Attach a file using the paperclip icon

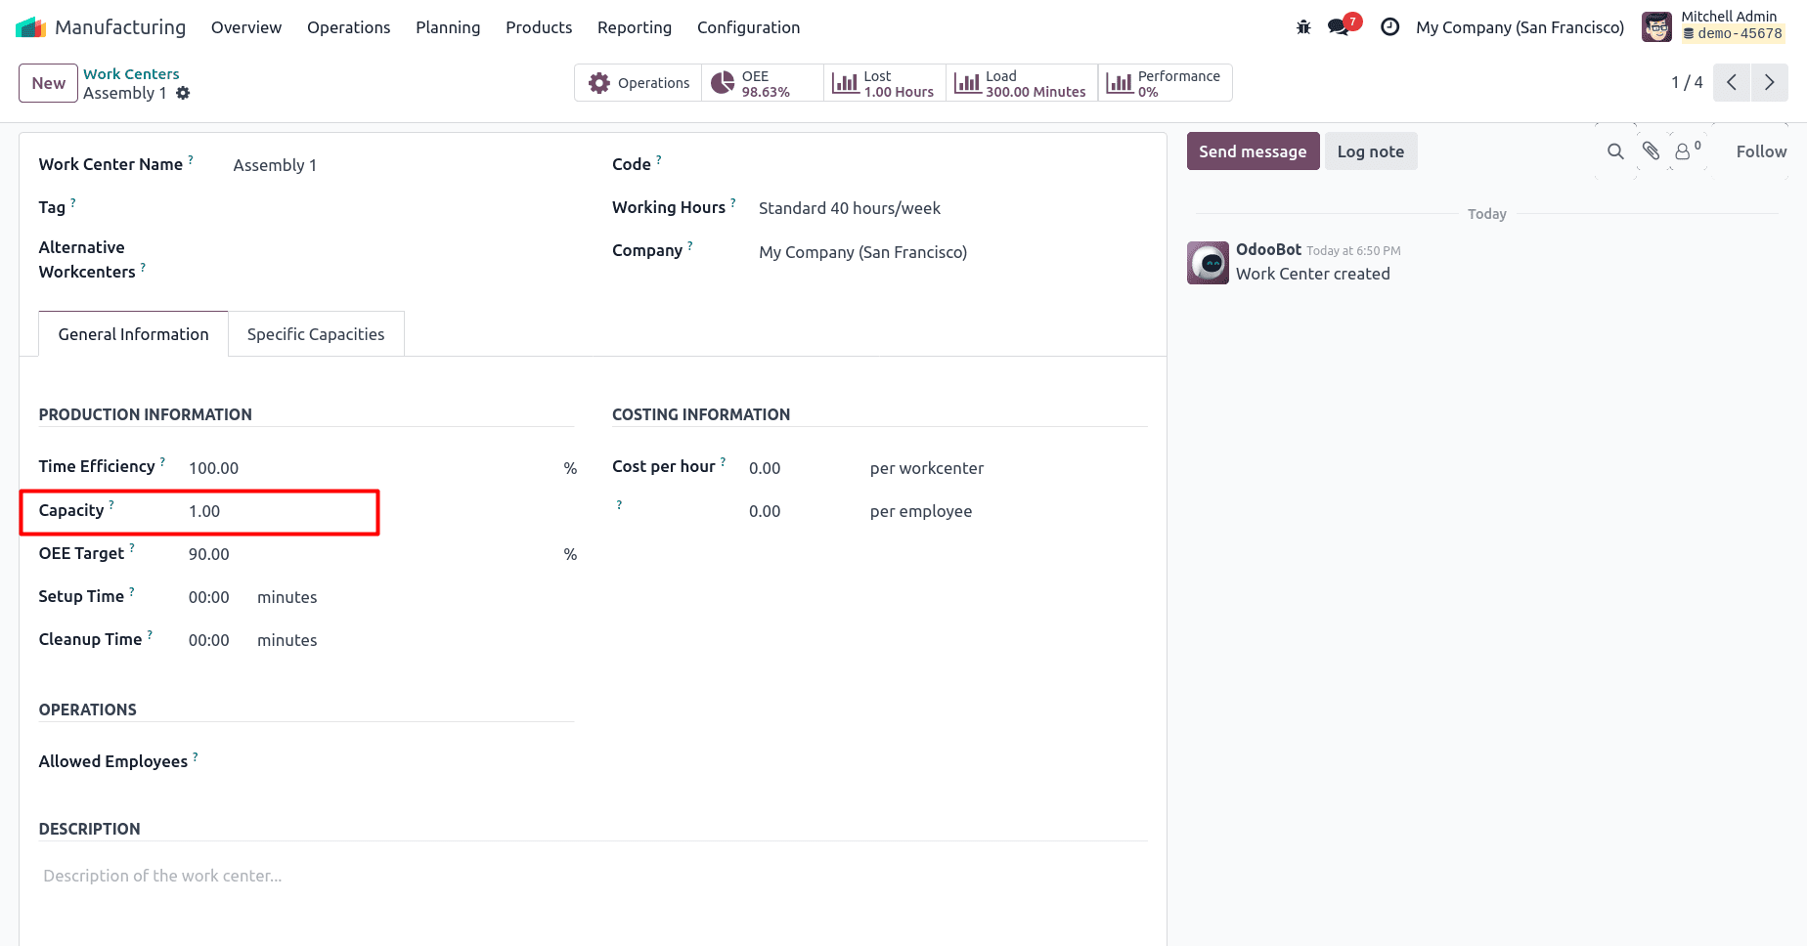(x=1651, y=151)
